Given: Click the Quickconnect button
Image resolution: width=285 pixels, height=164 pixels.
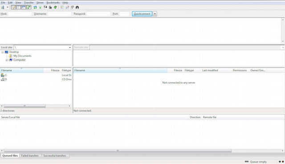Looking at the screenshot, I should (142, 14).
